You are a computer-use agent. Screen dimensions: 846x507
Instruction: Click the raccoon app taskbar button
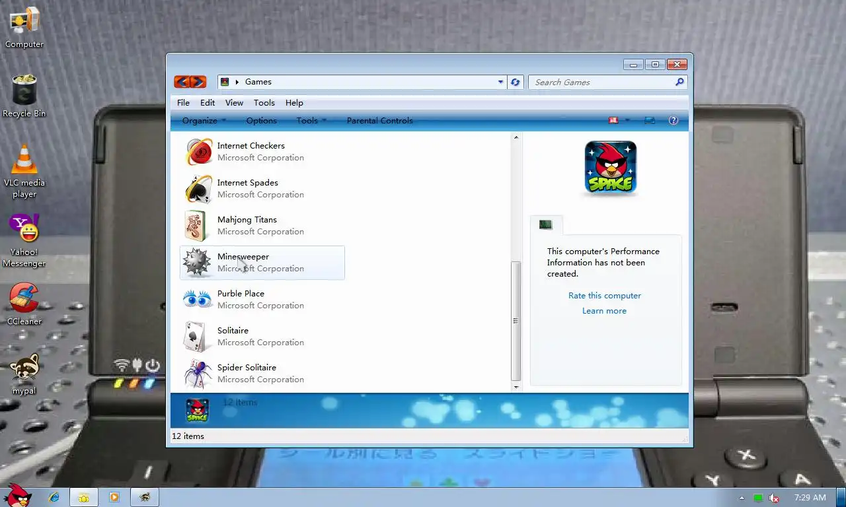click(x=145, y=497)
